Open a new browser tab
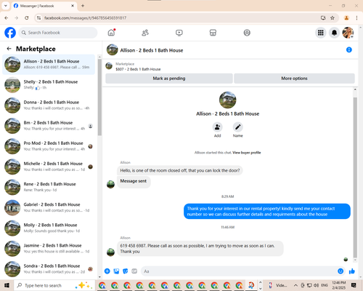The width and height of the screenshot is (363, 291). pos(83,6)
